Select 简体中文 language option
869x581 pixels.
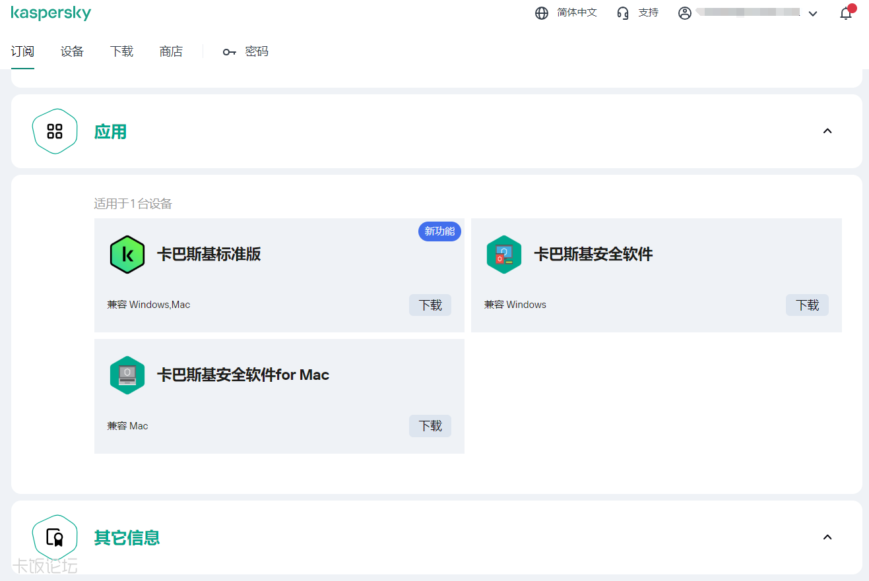(x=577, y=13)
